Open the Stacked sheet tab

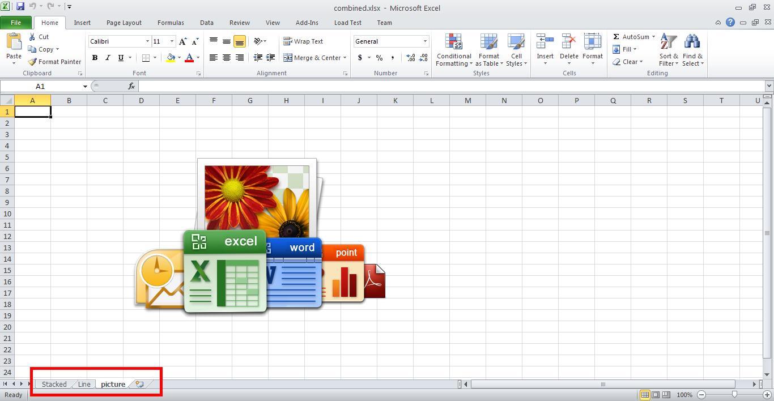[x=54, y=384]
